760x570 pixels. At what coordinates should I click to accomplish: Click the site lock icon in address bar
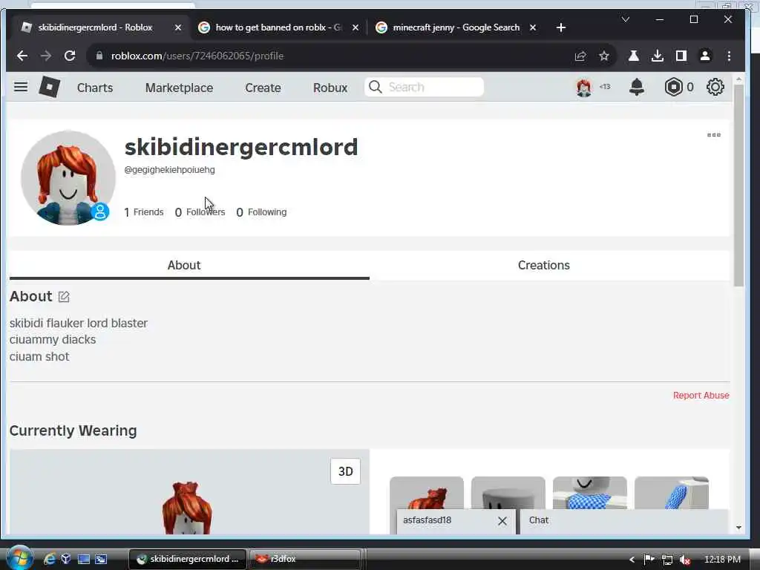tap(99, 56)
